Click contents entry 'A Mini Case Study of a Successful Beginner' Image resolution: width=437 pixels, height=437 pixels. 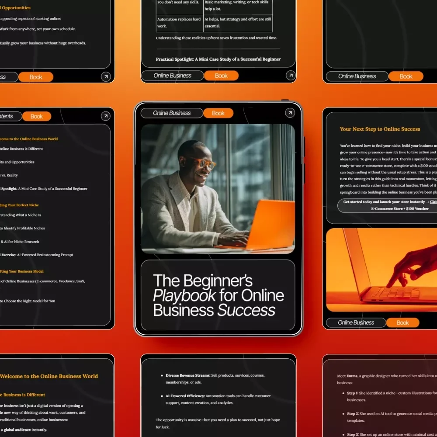(53, 189)
